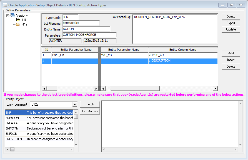This screenshot has height=160, width=248.
Task: Click the Delete button below Insert
Action: 231,67
